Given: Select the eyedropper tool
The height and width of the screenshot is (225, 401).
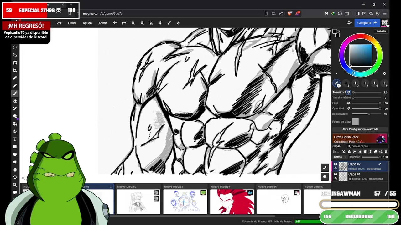Looking at the screenshot, I should click(15, 78).
